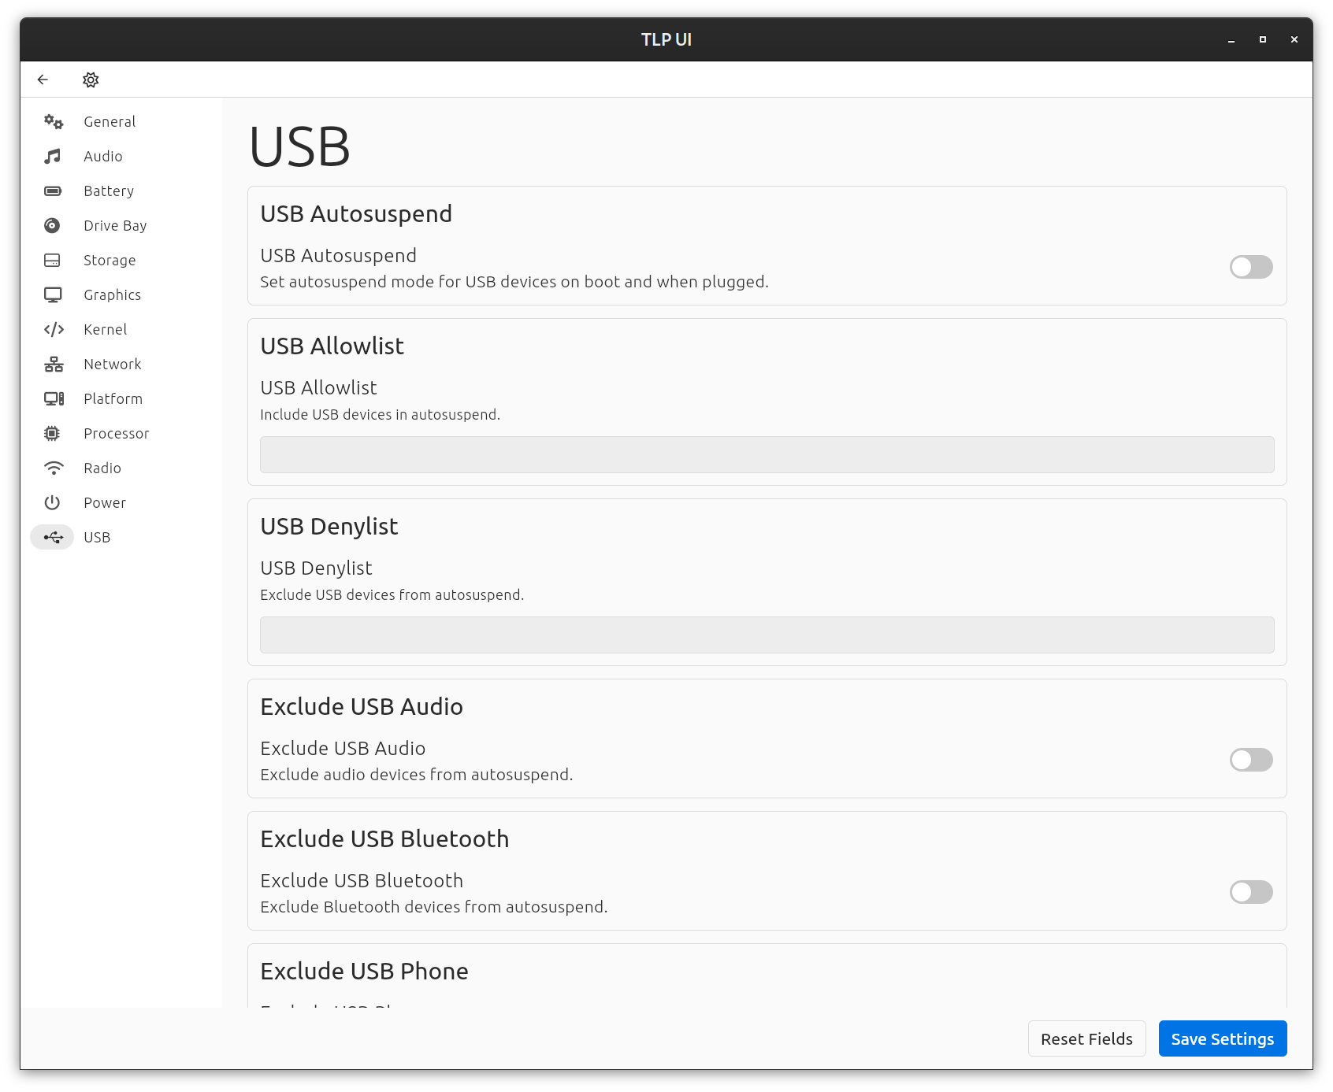
Task: Click the back arrow icon
Action: tap(43, 80)
